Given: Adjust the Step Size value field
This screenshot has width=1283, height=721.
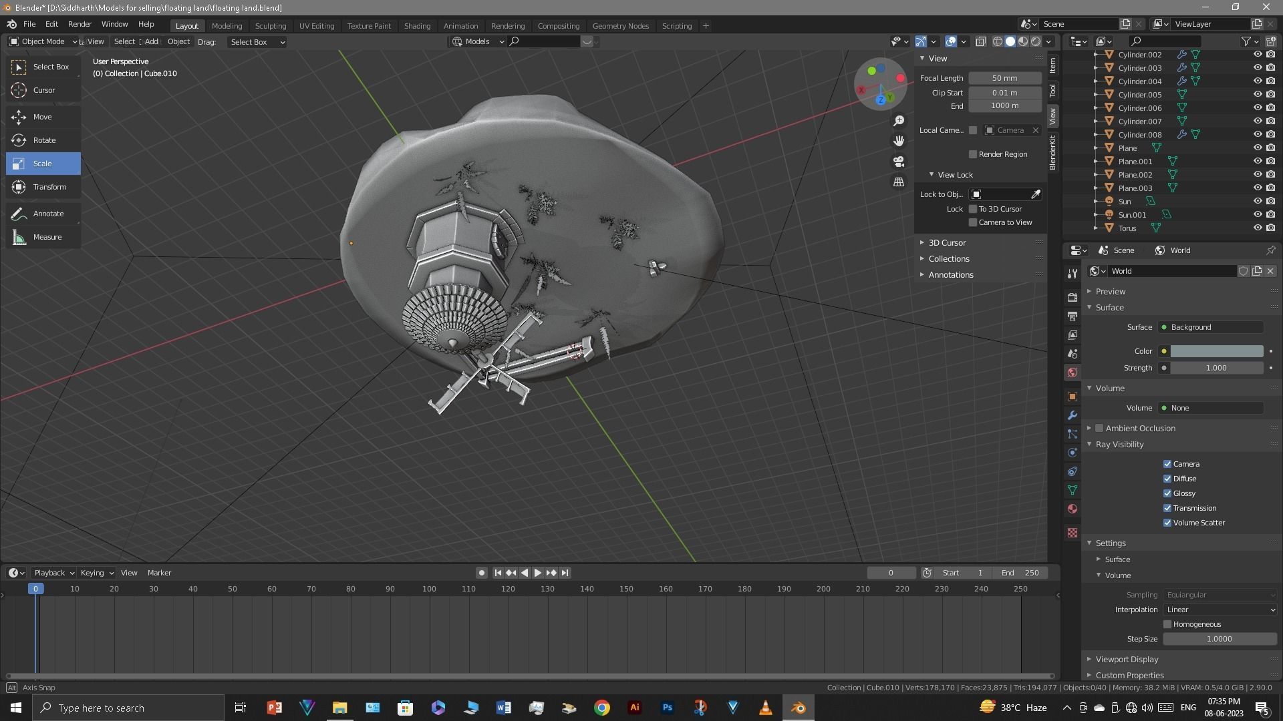Looking at the screenshot, I should tap(1220, 639).
